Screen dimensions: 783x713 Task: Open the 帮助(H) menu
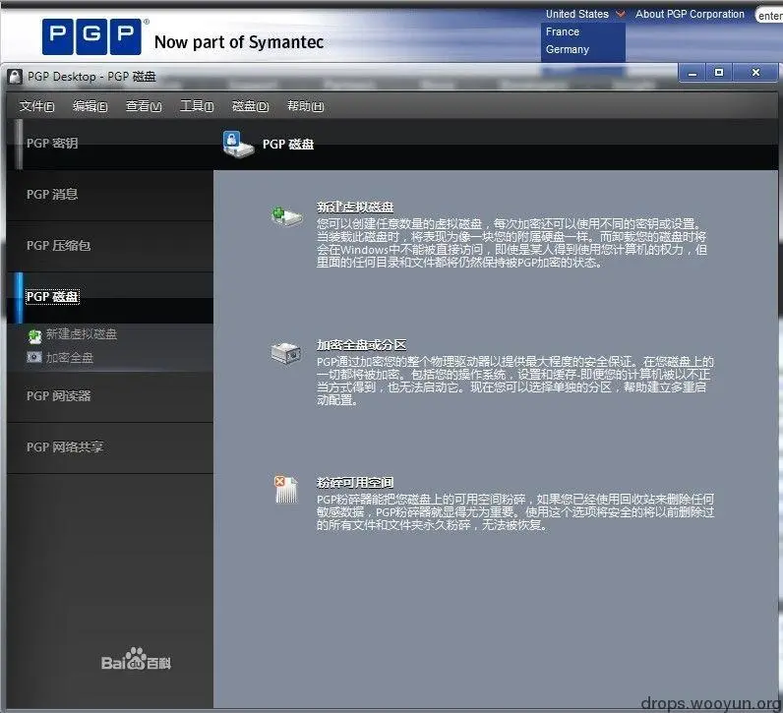pos(305,106)
